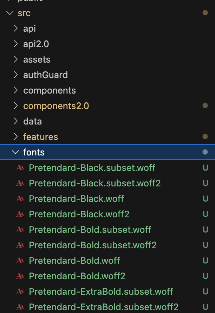The height and width of the screenshot is (313, 215).
Task: Click font icon of Pretendard-Black.subset.woff2
Action: point(20,183)
